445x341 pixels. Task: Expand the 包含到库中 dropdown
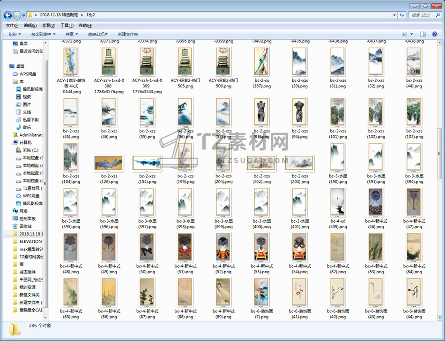coord(43,34)
